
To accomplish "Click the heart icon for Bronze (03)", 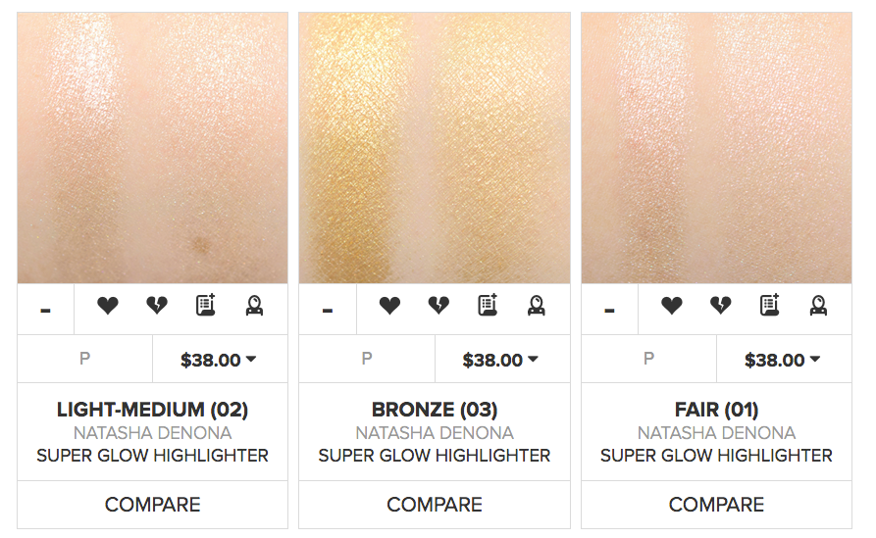I will [389, 307].
